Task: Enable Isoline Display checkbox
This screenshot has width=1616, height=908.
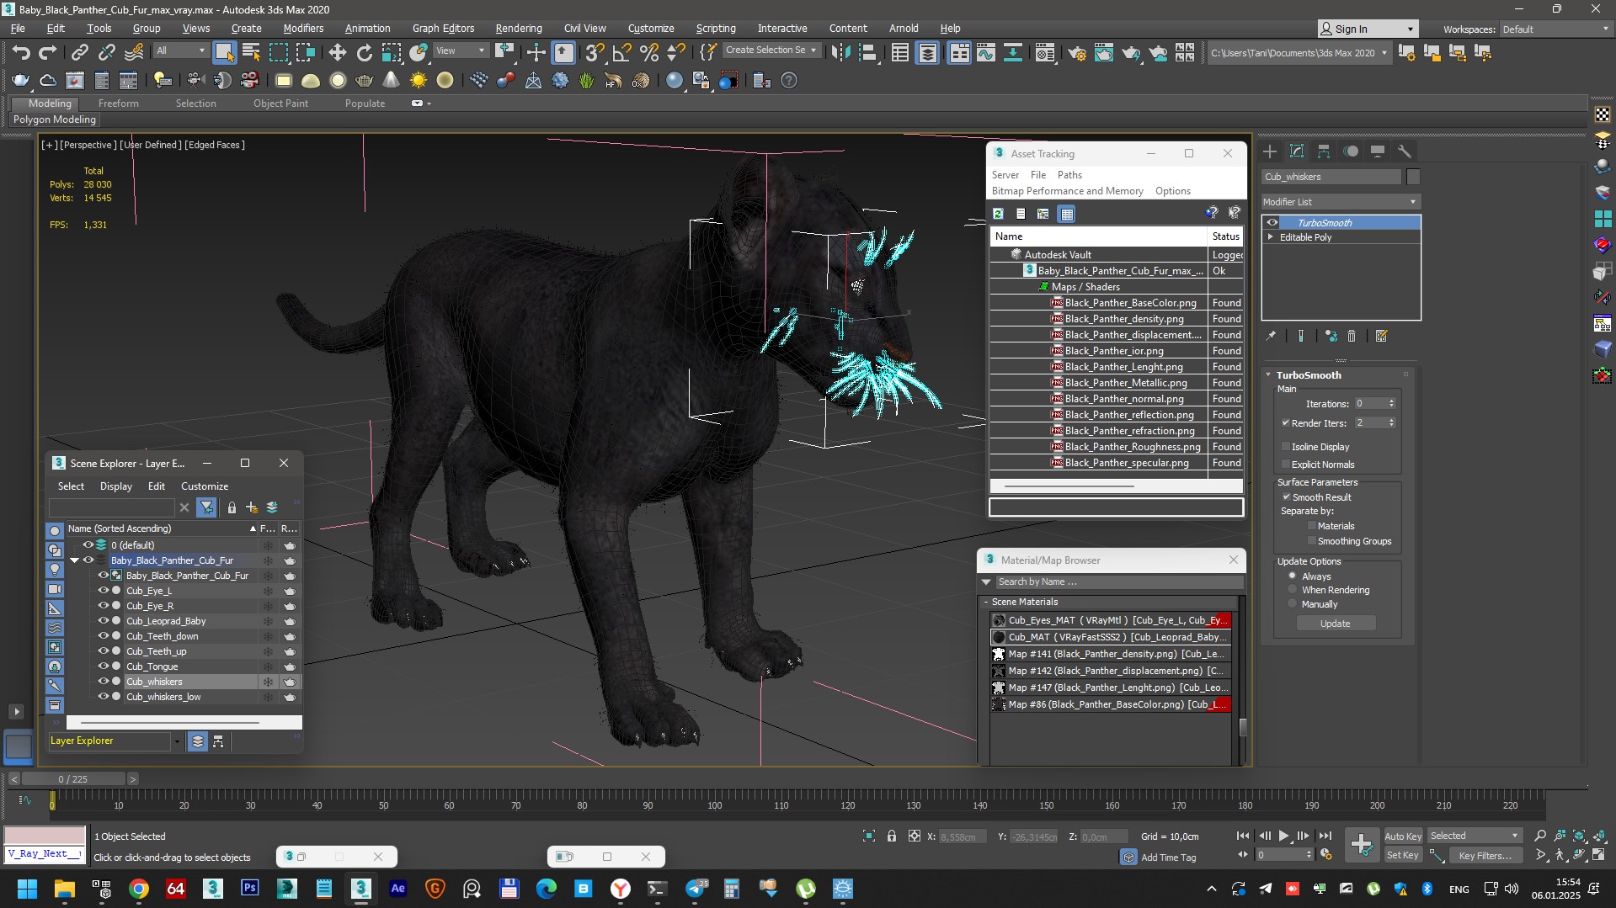Action: tap(1286, 447)
